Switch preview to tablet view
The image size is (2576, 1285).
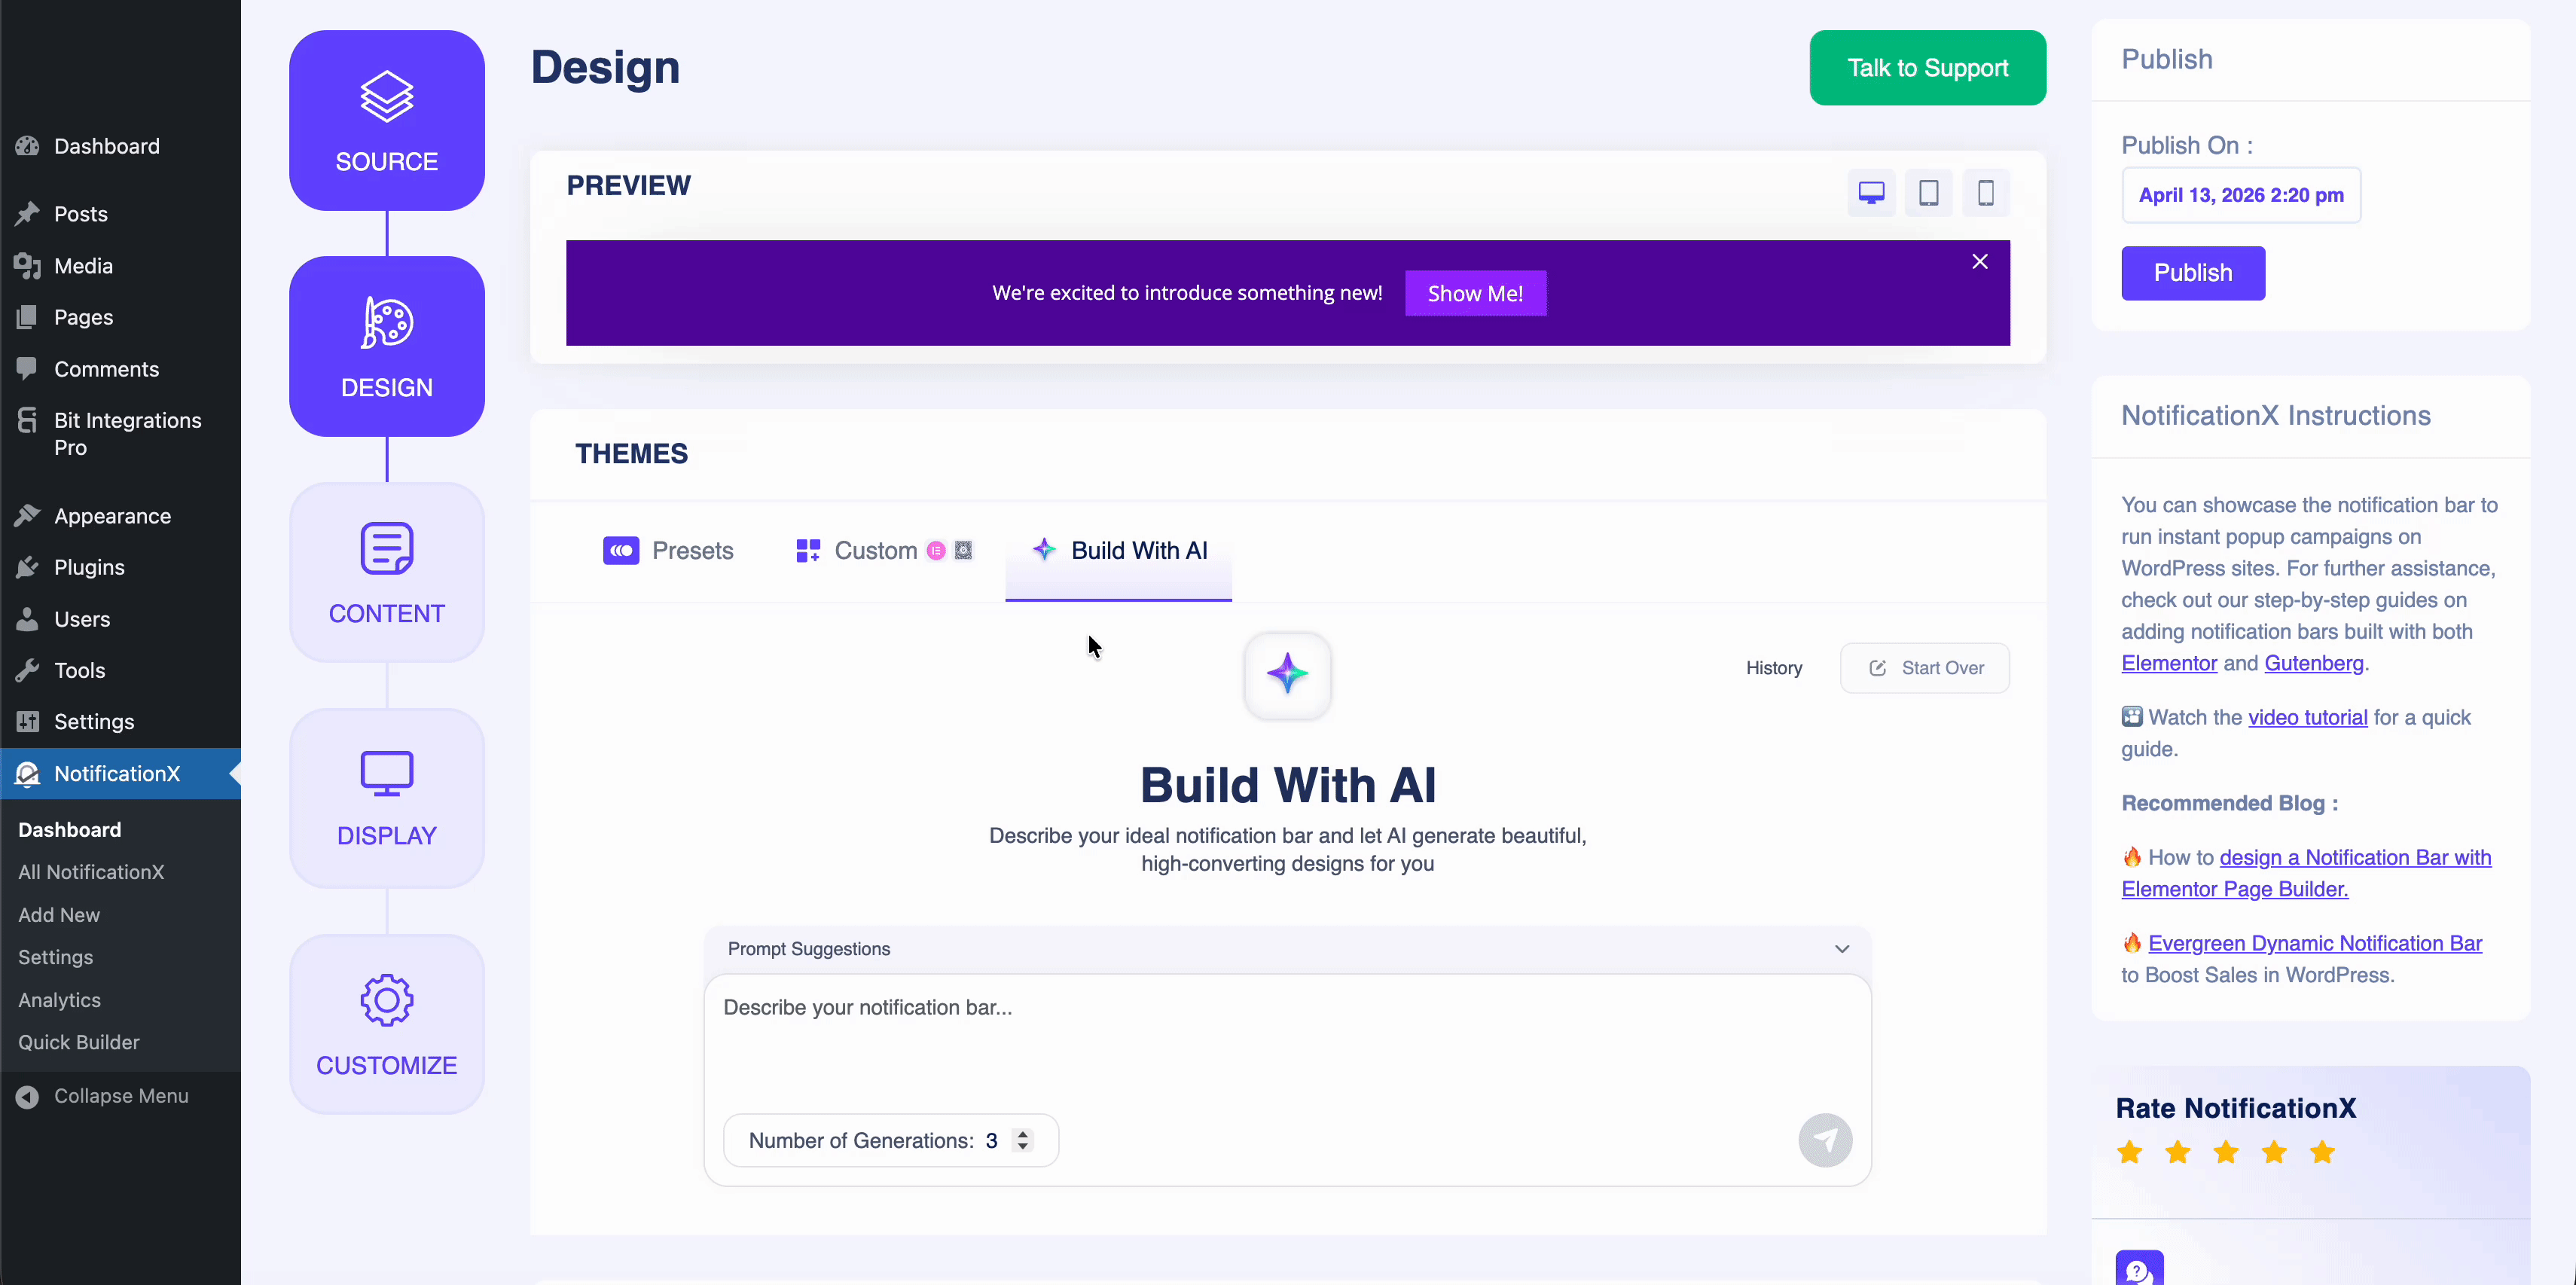click(1928, 192)
